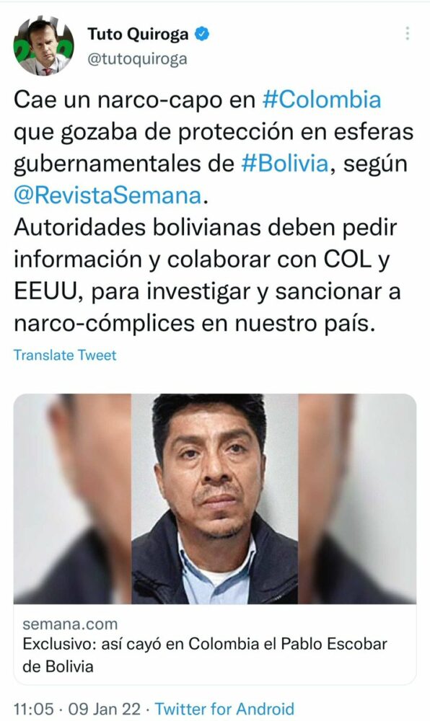Open the Twitter for Android source link

click(224, 709)
